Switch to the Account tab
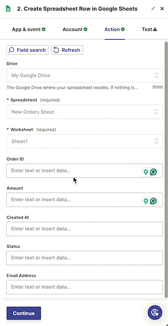 tap(75, 29)
